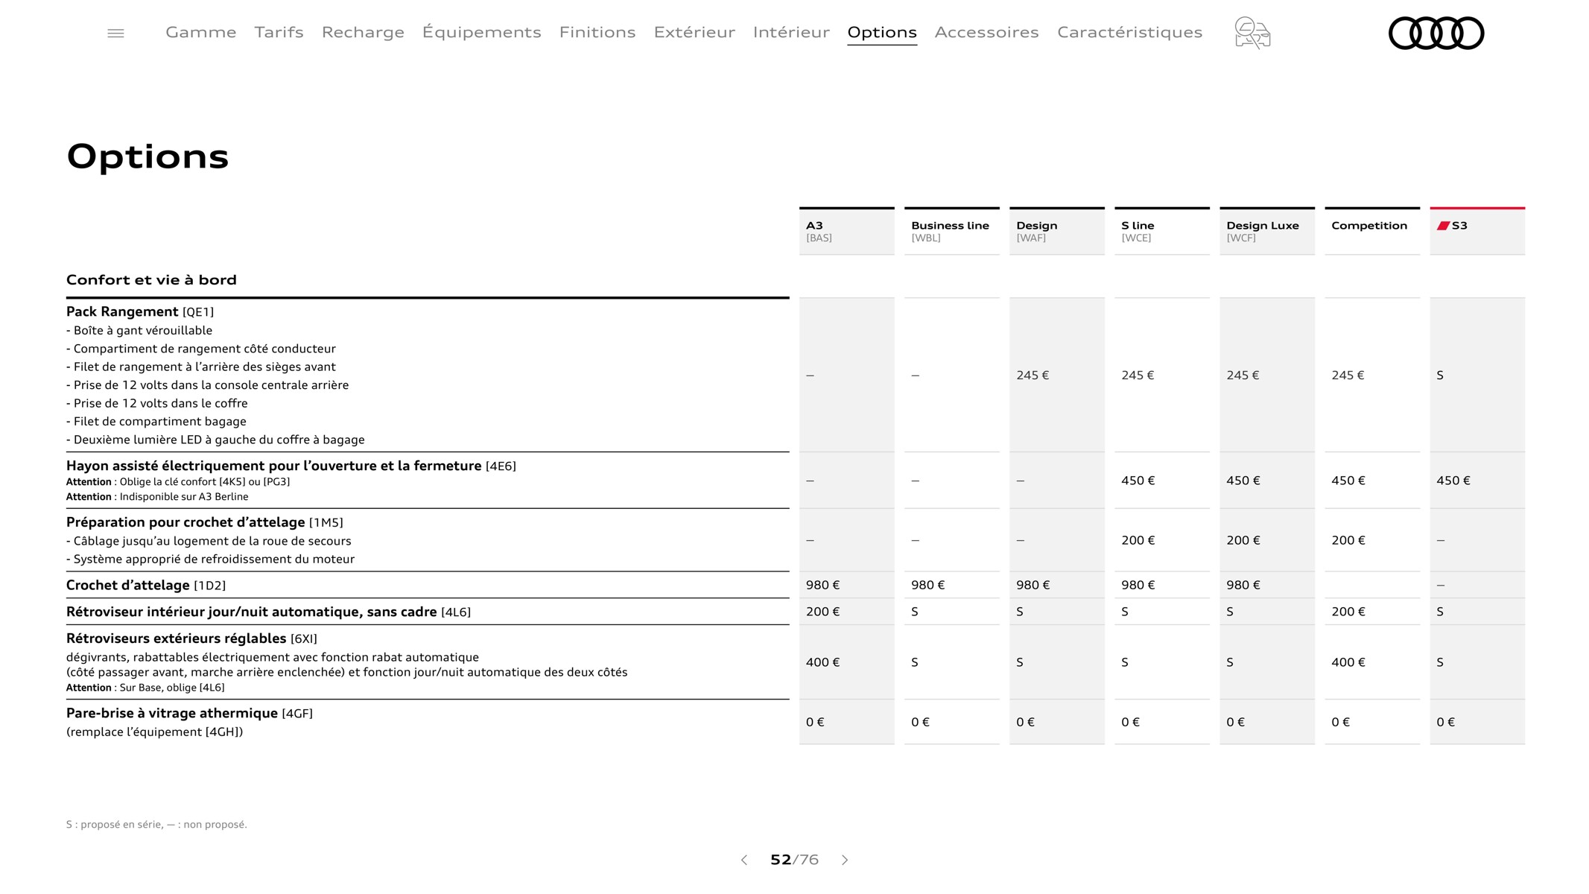Open the Tarifs tab

click(279, 32)
